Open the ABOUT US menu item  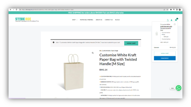point(99,20)
